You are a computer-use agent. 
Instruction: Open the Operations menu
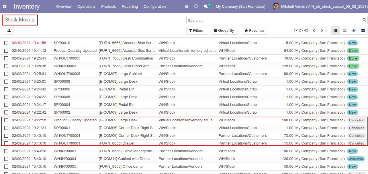pyautogui.click(x=86, y=6)
